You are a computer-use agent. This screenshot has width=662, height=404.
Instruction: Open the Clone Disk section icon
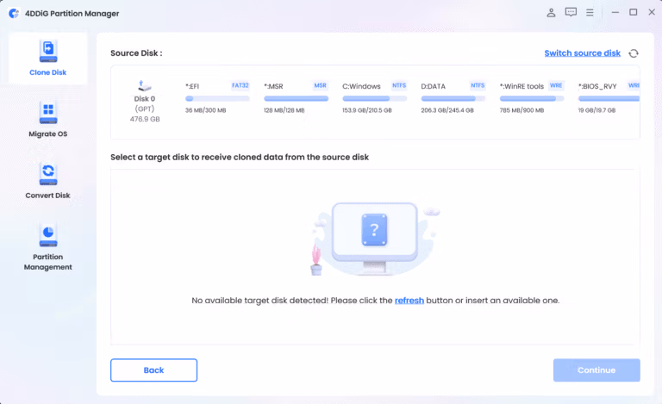(x=48, y=52)
